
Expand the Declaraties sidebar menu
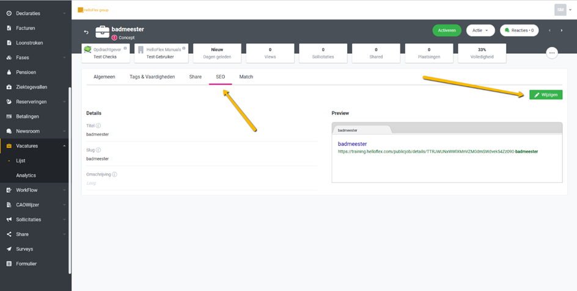click(x=35, y=13)
